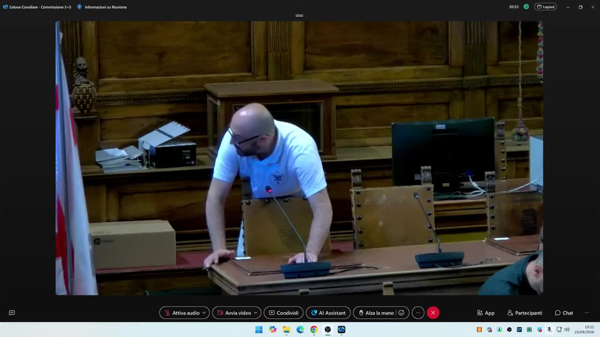
Task: Show the Partecipanti panel
Action: coord(525,313)
